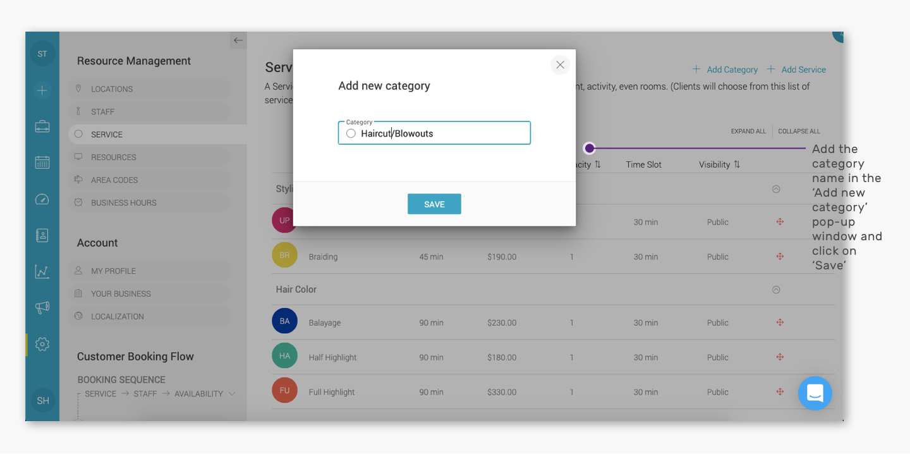This screenshot has height=454, width=910.
Task: Open Localization menu item
Action: point(149,317)
